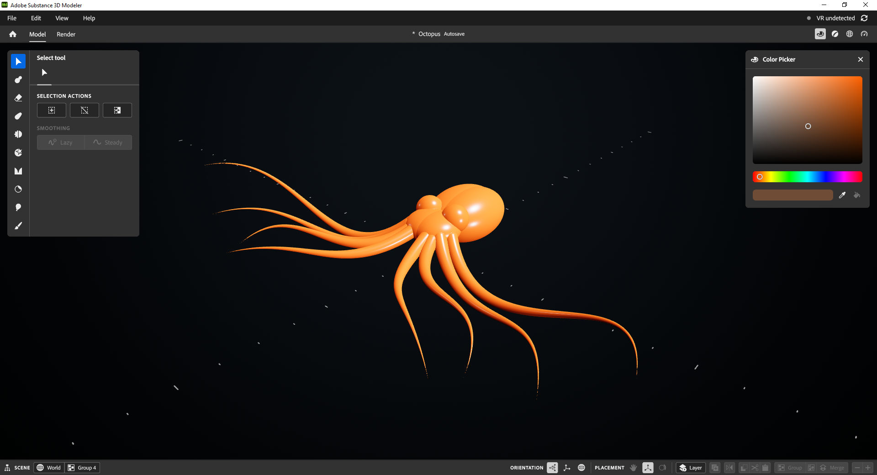Pick the Warp tool icon

click(18, 153)
